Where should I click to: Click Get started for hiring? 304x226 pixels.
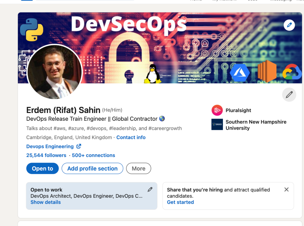[180, 202]
